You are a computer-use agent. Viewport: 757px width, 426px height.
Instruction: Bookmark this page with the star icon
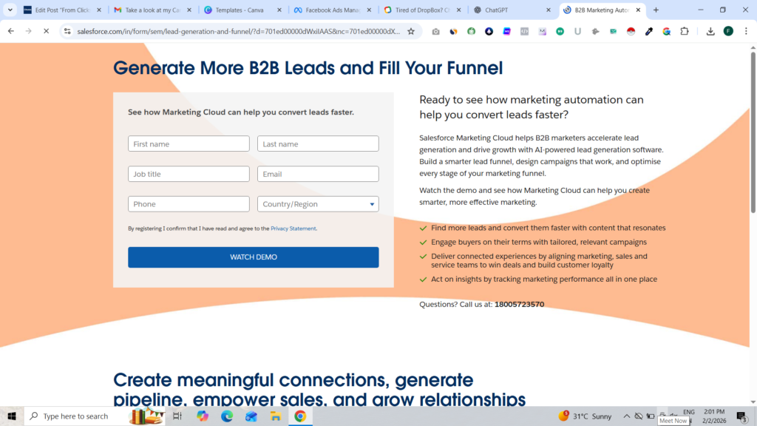pos(411,31)
